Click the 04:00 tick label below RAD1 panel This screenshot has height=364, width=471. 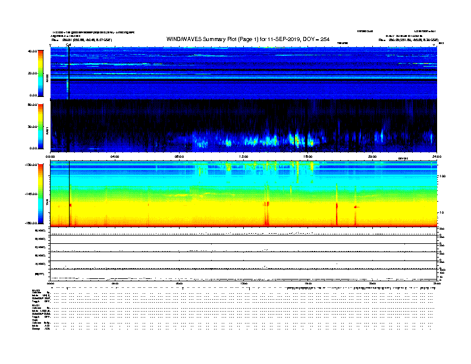coord(115,156)
